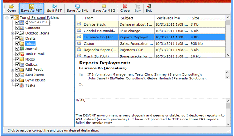Viewport: 234px width, 136px height.
Task: Click the Open toolbar icon
Action: (11, 6)
